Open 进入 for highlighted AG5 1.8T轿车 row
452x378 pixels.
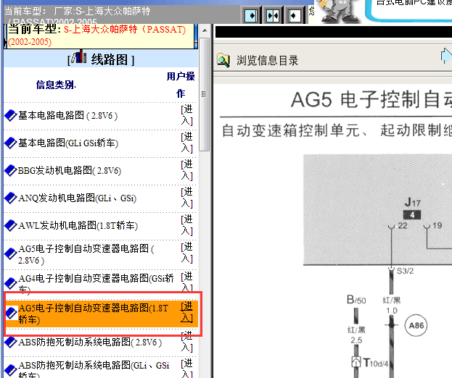click(x=186, y=312)
